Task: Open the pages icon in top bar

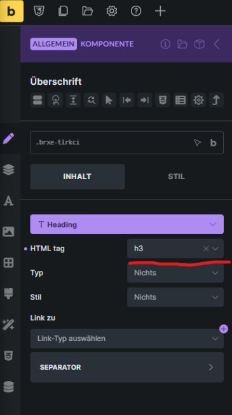Action: (x=63, y=11)
